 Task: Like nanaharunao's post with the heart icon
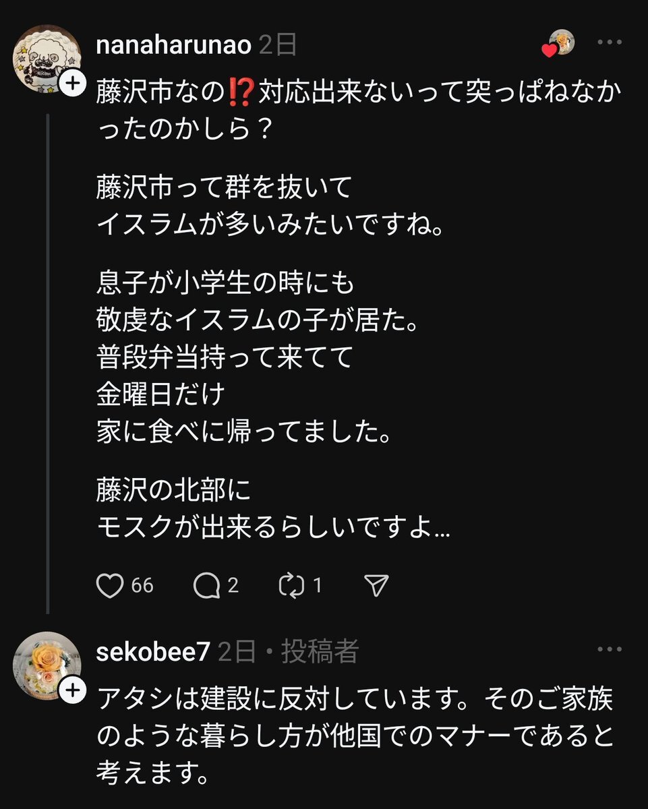tap(109, 586)
